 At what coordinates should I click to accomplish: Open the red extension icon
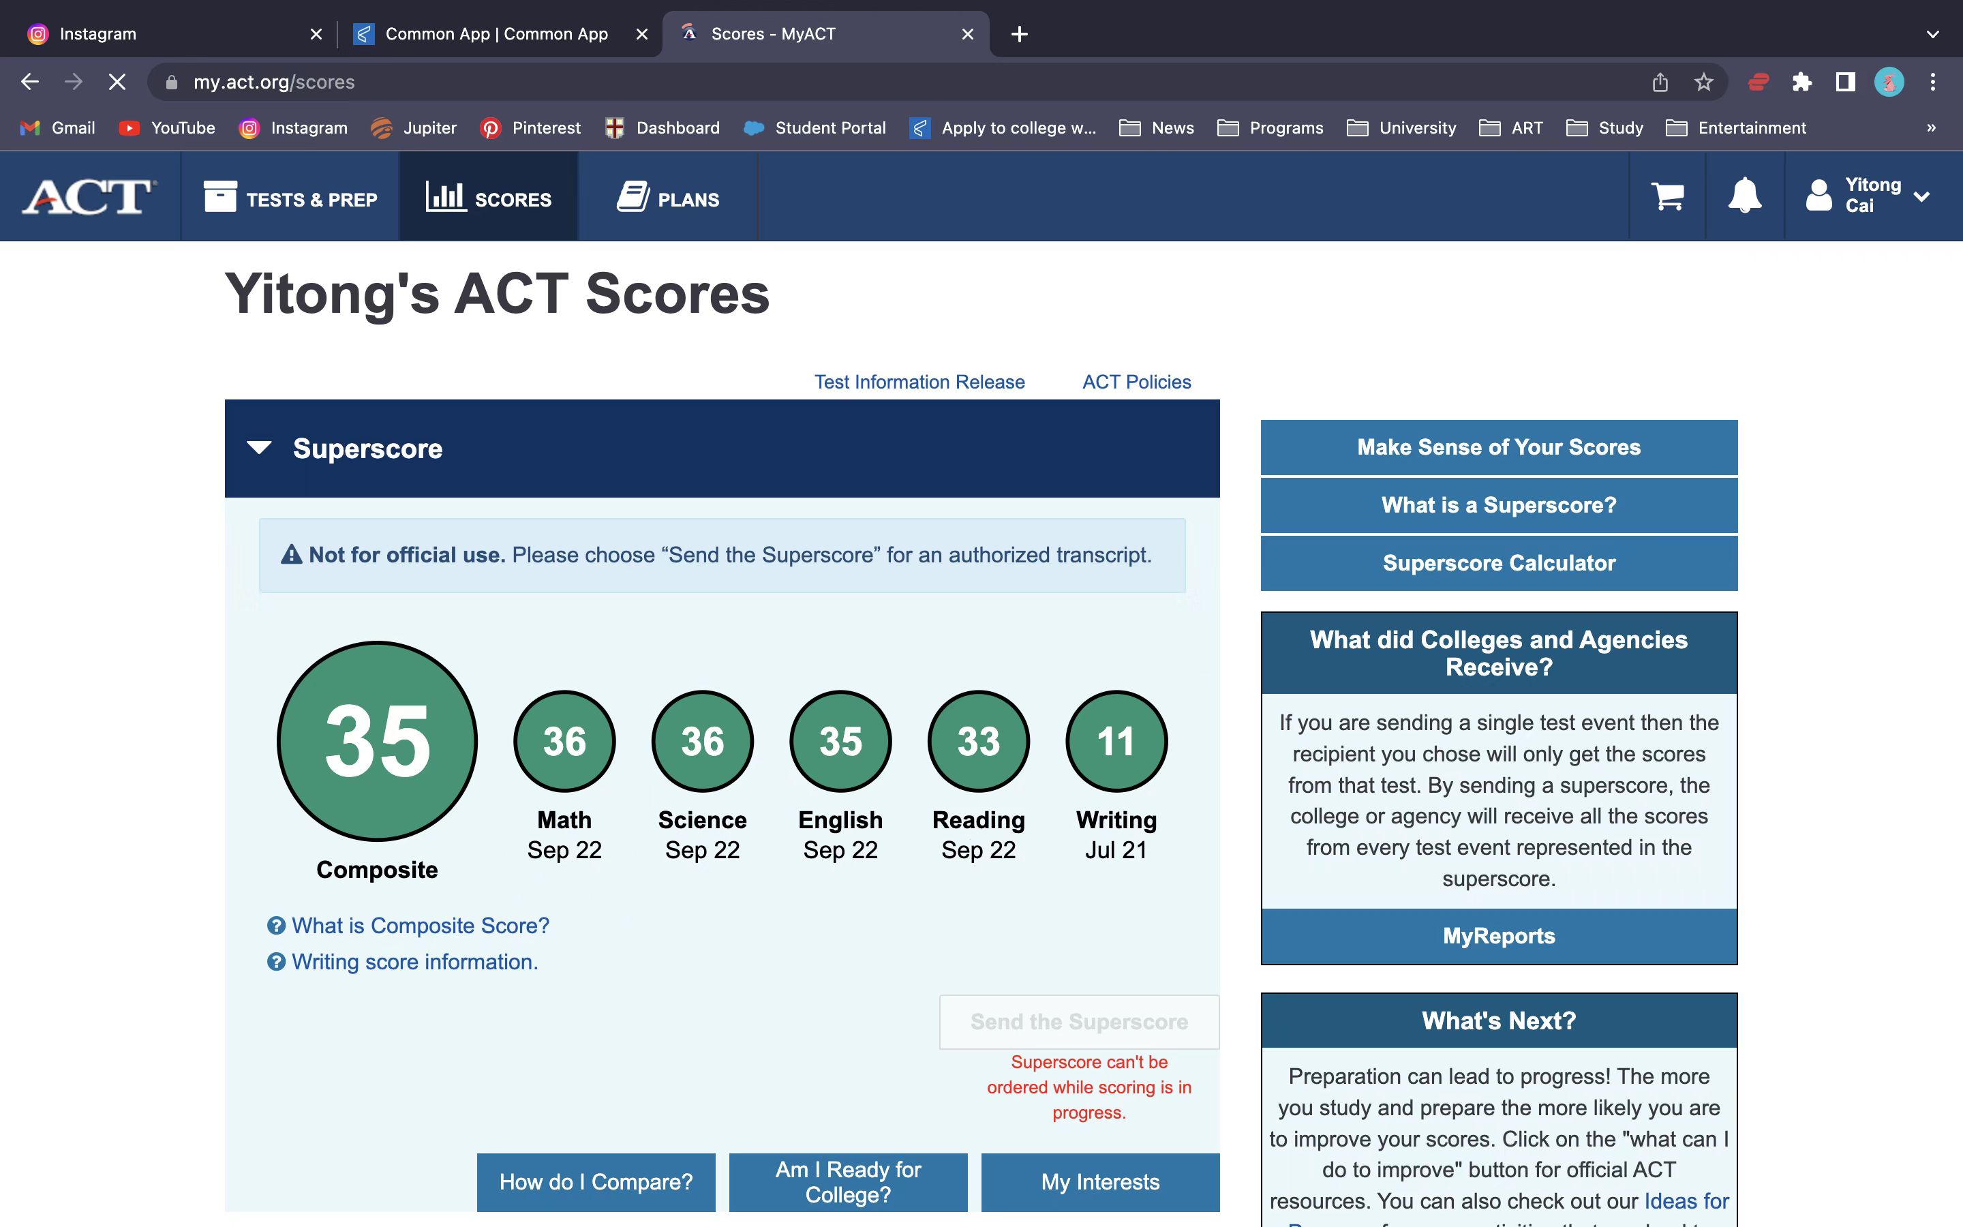coord(1758,82)
